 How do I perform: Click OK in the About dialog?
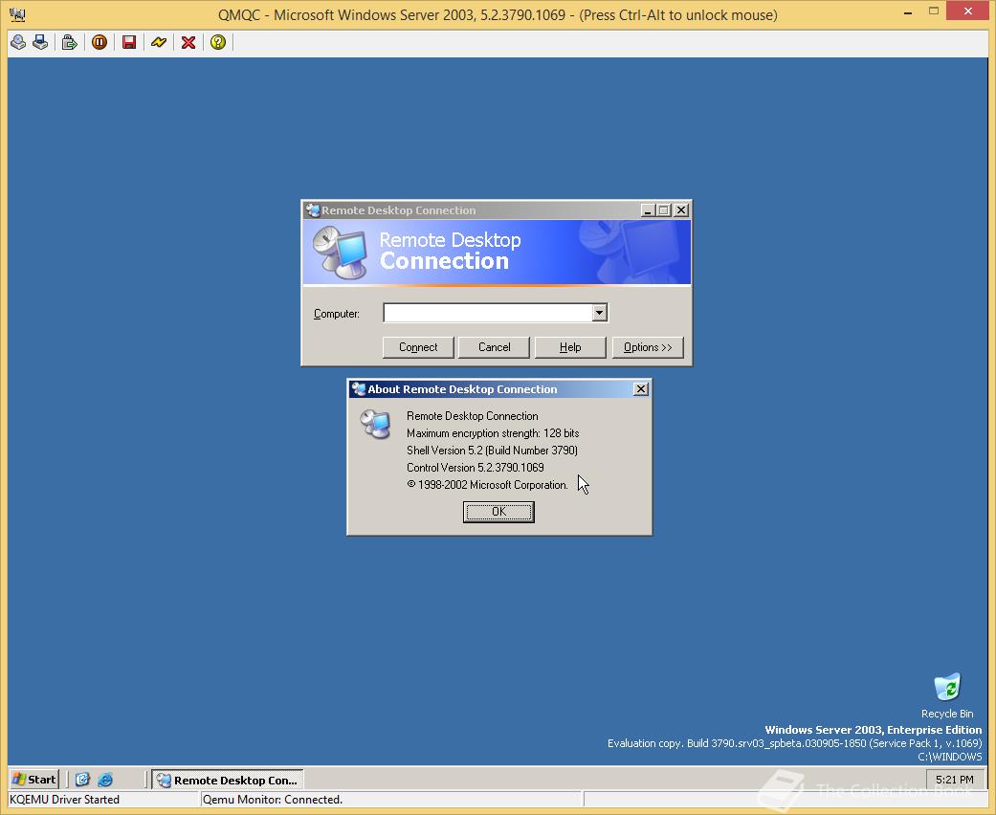tap(498, 512)
